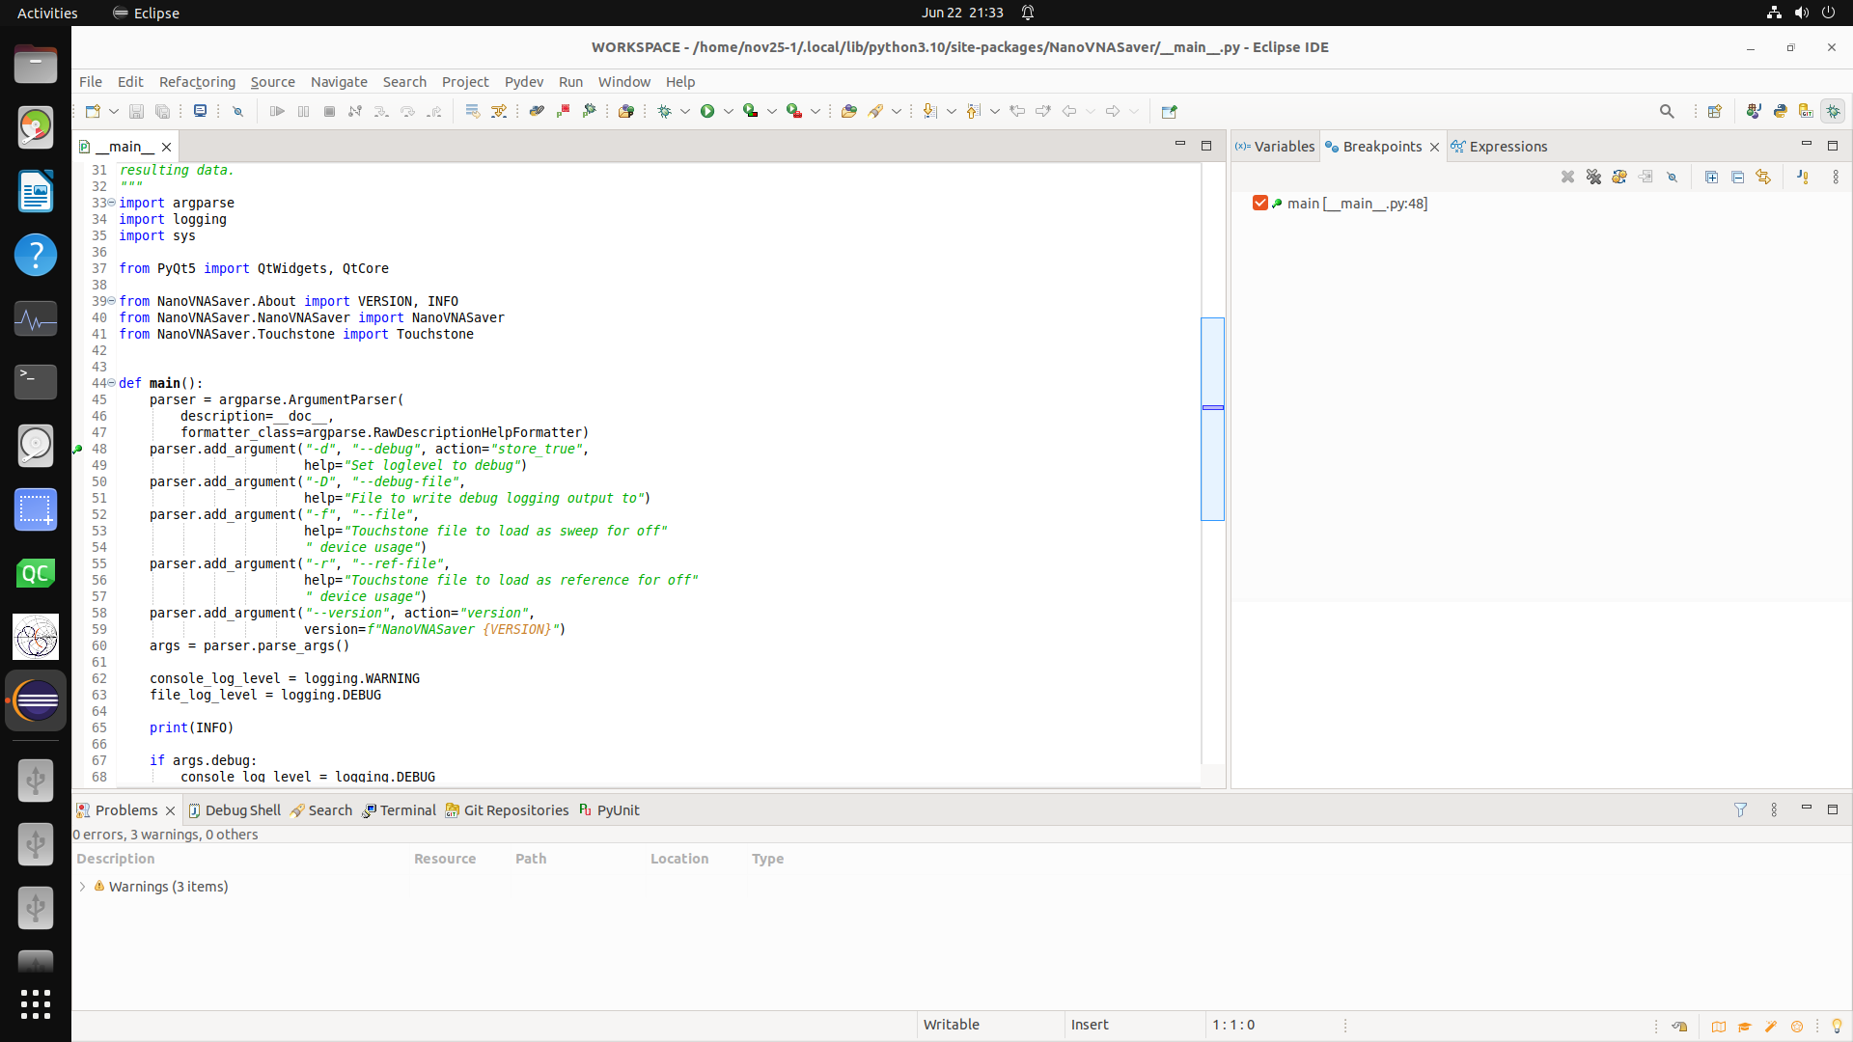Click the Step Into icon
The width and height of the screenshot is (1853, 1042).
pyautogui.click(x=381, y=112)
